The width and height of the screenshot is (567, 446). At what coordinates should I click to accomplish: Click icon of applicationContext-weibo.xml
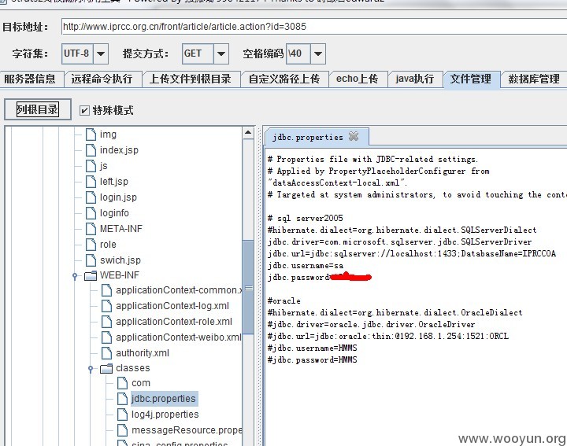(x=106, y=337)
